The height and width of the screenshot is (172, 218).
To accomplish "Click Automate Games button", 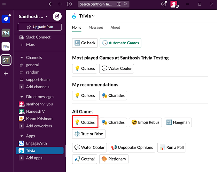I will click(120, 43).
